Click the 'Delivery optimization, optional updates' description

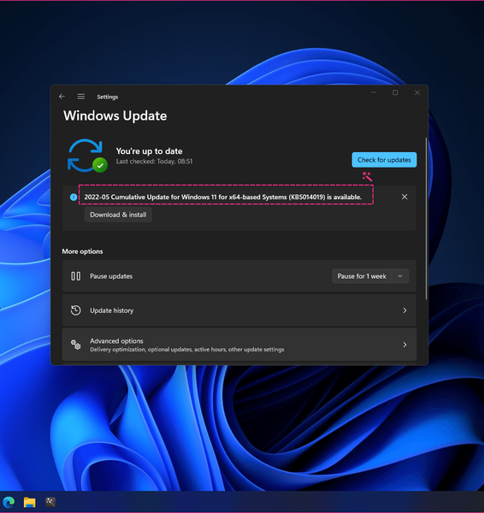(187, 350)
